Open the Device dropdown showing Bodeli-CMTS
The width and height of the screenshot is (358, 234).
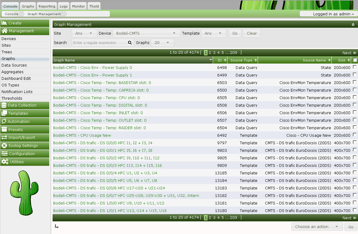[x=146, y=33]
